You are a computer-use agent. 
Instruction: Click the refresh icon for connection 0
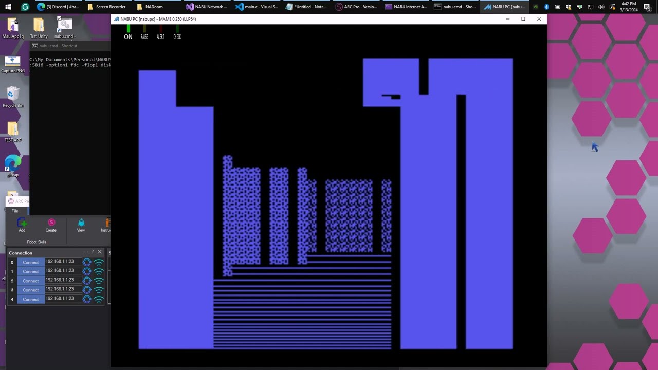point(87,262)
